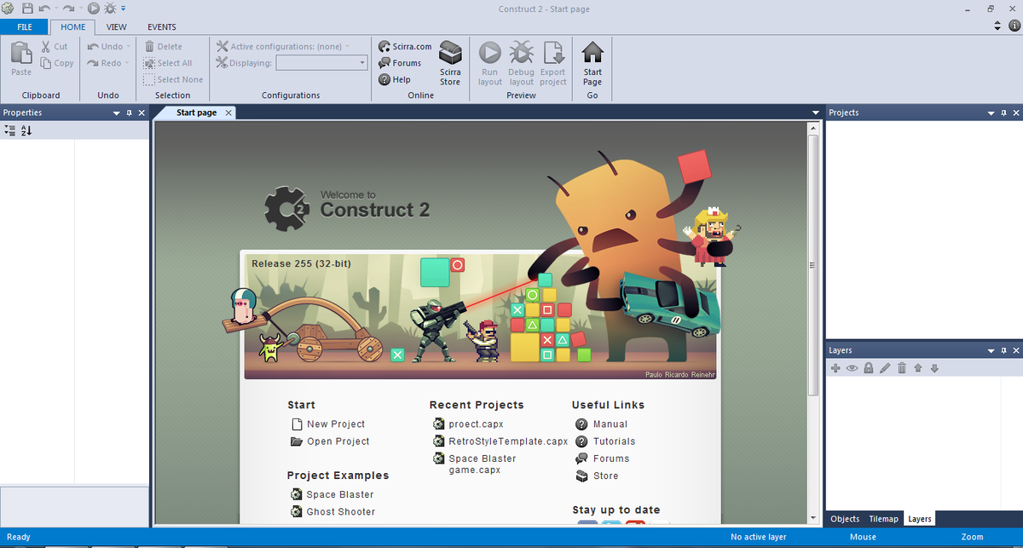Open the Tutorials useful link
The width and height of the screenshot is (1023, 548).
(605, 441)
